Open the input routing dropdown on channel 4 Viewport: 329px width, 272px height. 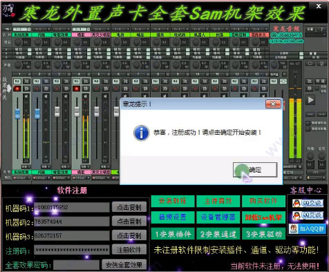pos(81,29)
